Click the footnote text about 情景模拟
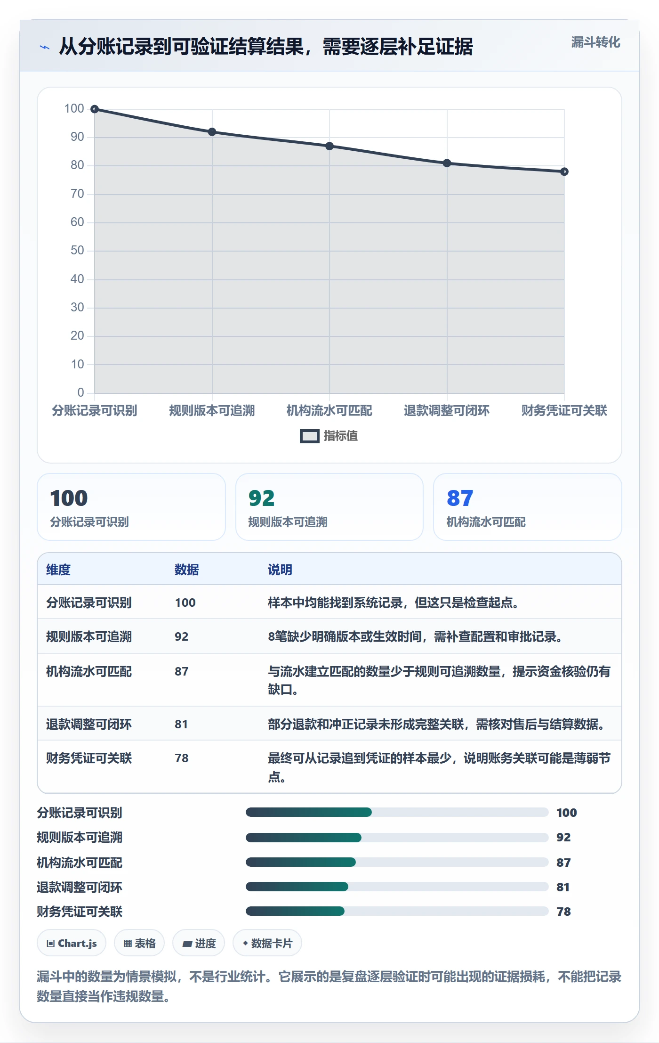659x1043 pixels. click(329, 986)
